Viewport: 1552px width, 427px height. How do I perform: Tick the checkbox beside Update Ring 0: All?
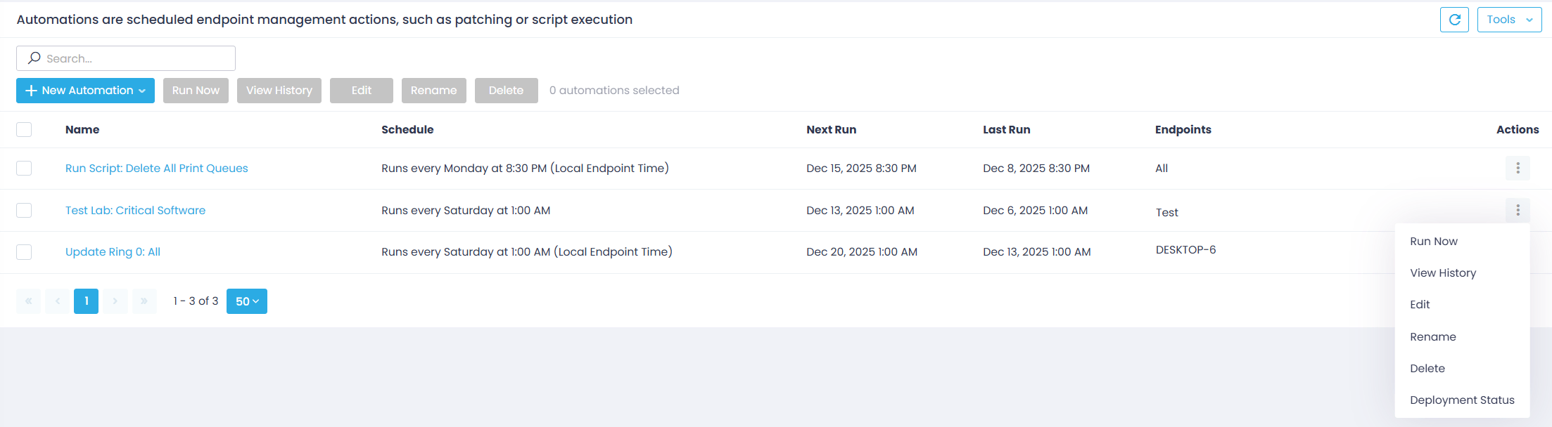pyautogui.click(x=23, y=251)
